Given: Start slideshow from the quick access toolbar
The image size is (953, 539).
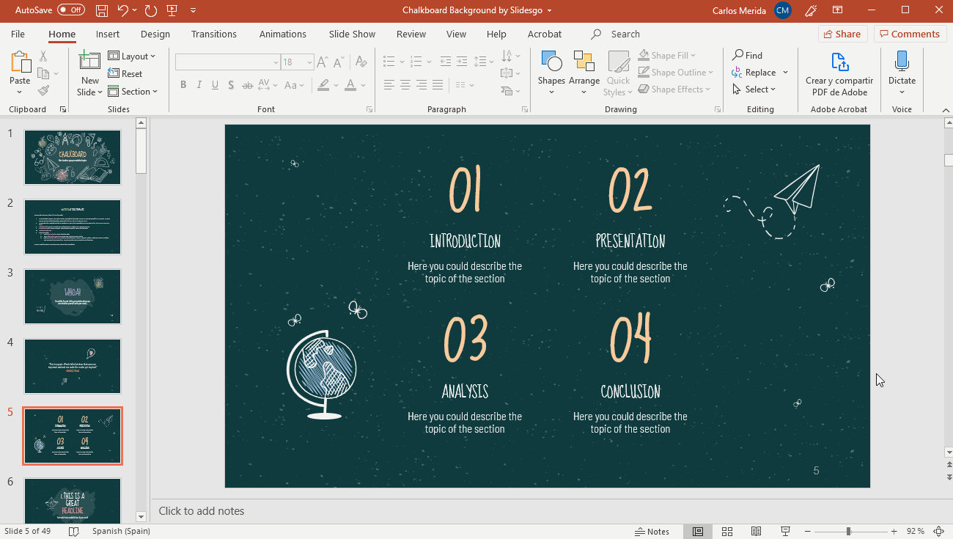Looking at the screenshot, I should point(172,10).
